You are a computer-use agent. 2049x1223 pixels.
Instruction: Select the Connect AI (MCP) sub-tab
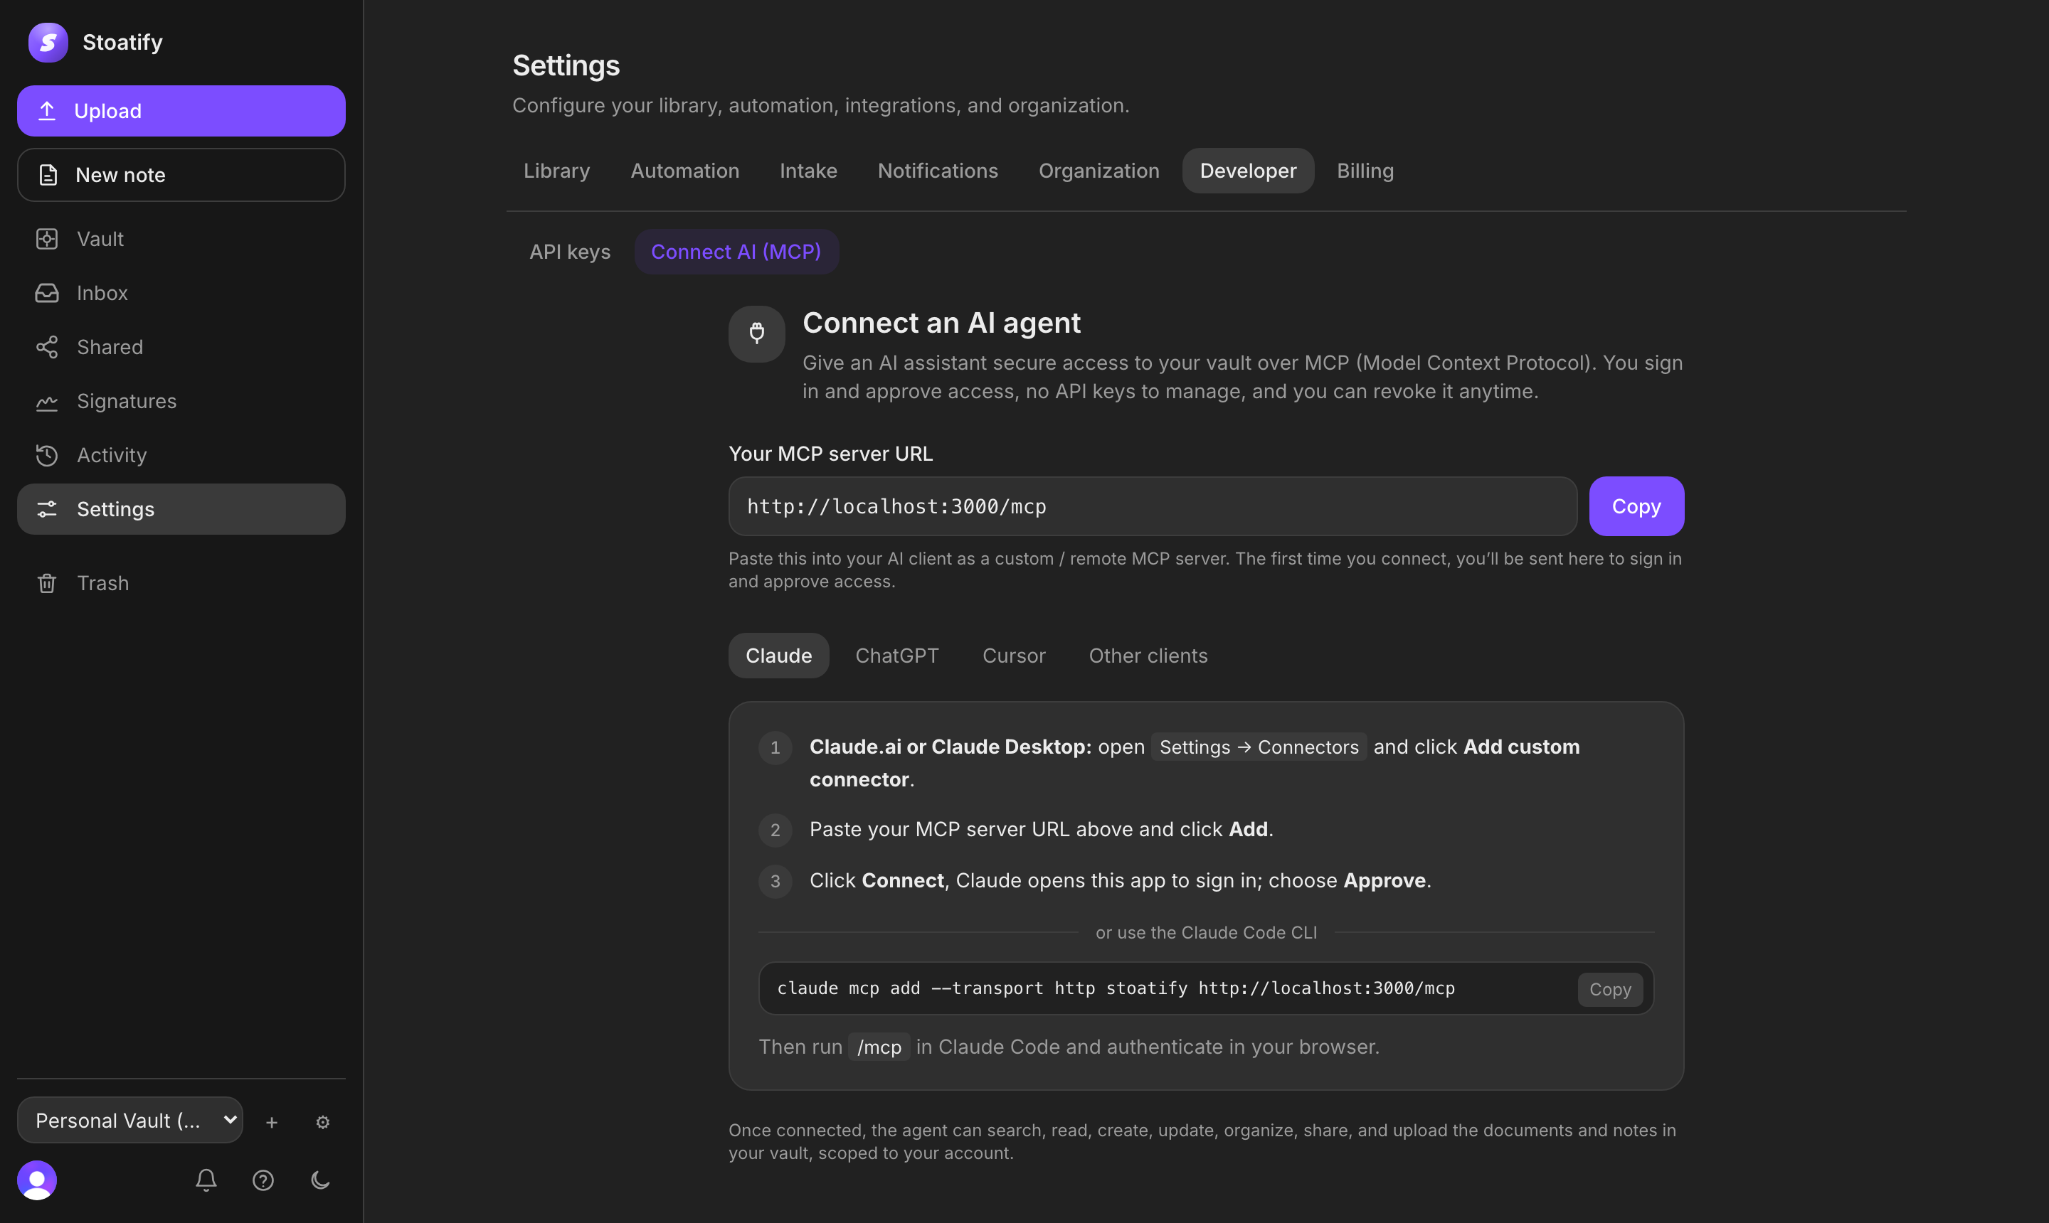[x=736, y=252]
